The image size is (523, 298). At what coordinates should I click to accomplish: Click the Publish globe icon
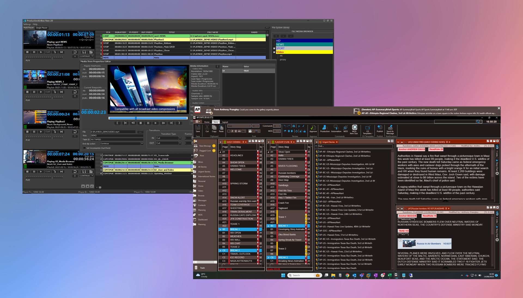coord(380,128)
